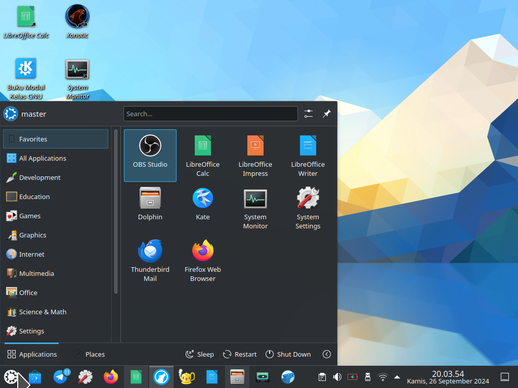
Task: Open the Development category
Action: pos(56,177)
